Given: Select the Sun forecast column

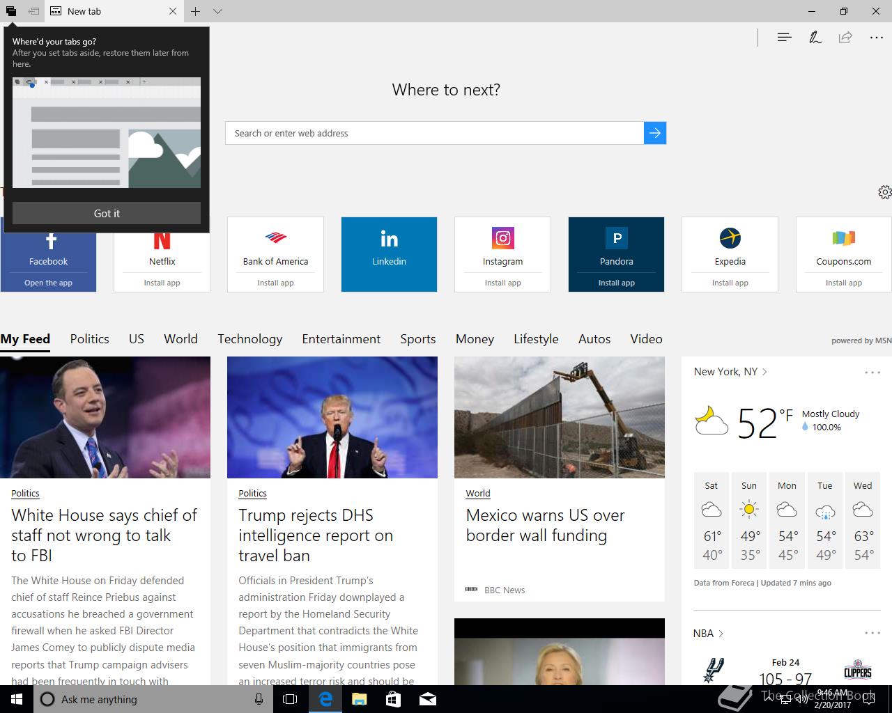Looking at the screenshot, I should [x=749, y=521].
